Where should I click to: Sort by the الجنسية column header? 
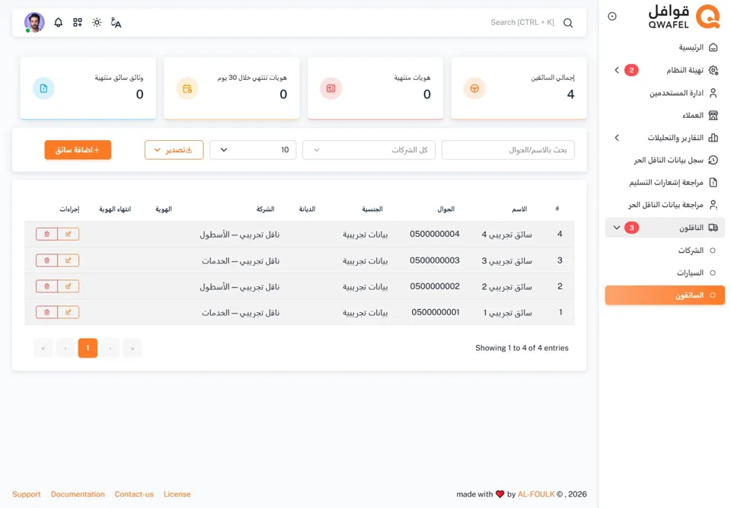372,209
